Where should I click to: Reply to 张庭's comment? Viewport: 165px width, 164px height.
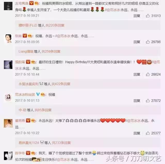137,42
